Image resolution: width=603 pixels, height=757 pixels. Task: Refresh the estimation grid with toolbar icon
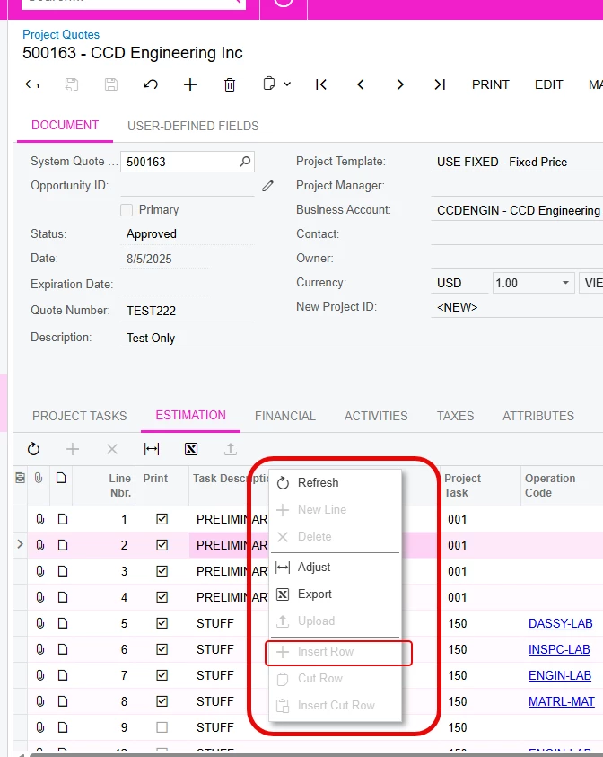33,449
